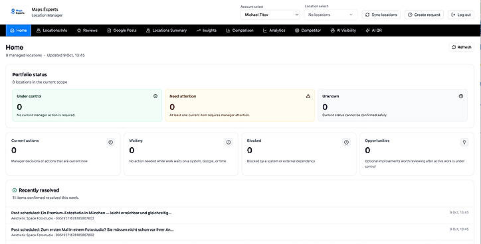This screenshot has width=481, height=244.
Task: Open the Reviews tab
Action: pos(87,30)
